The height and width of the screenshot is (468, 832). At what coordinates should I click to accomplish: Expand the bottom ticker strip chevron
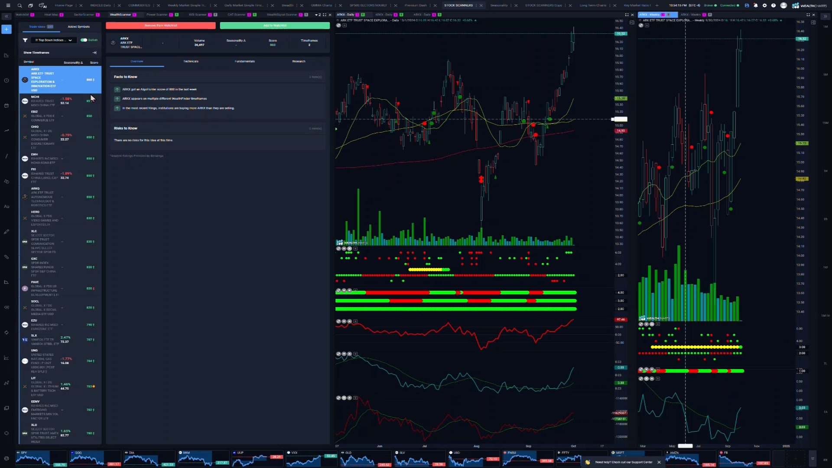coord(812,458)
